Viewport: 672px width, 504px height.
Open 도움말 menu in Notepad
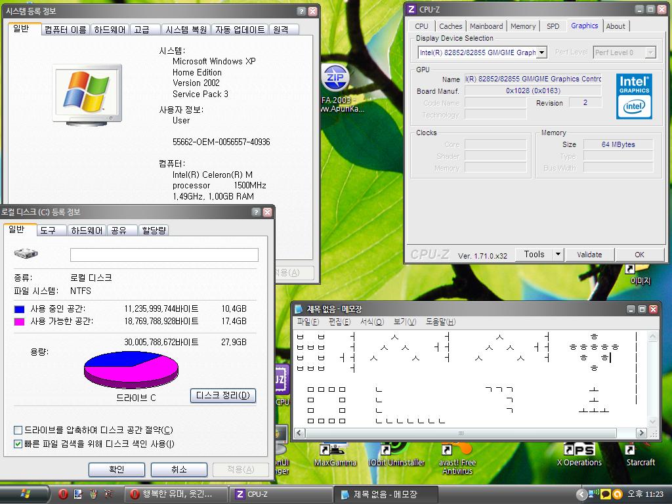[440, 322]
